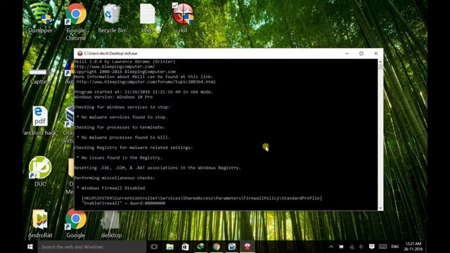Open the top Google Chrome desktop shortcut
Image resolution: width=450 pixels, height=253 pixels.
[76, 22]
